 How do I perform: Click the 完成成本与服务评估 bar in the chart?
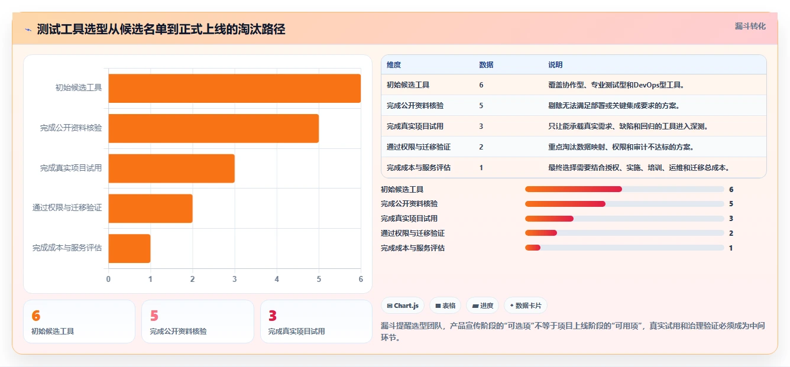(129, 248)
